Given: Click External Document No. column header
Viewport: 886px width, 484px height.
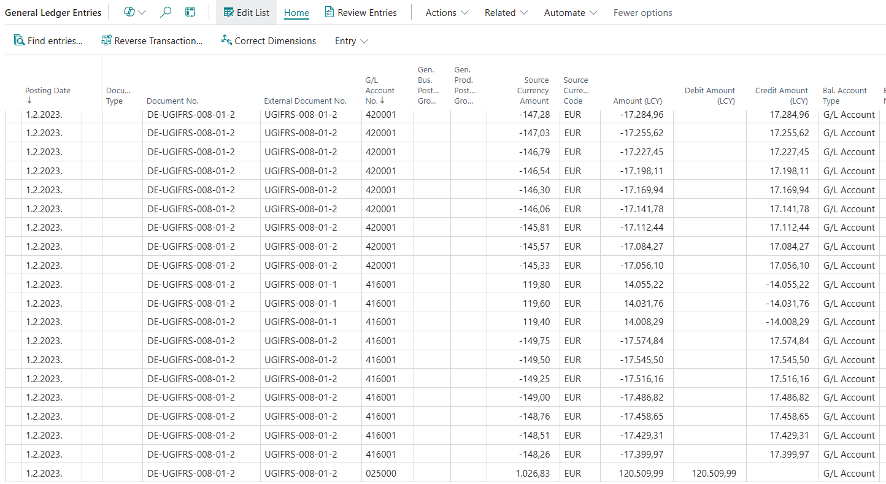Looking at the screenshot, I should (x=305, y=101).
